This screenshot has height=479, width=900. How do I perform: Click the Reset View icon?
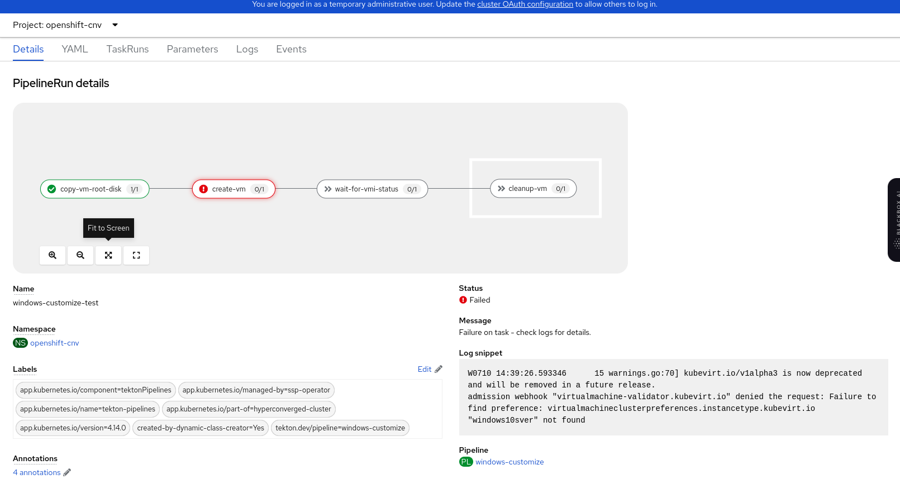[x=136, y=255]
